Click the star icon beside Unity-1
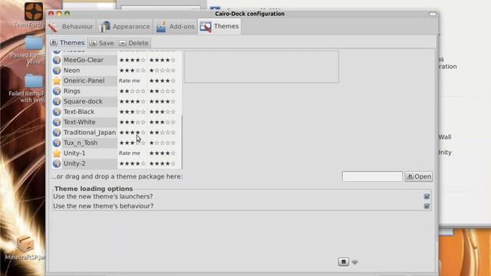The height and width of the screenshot is (276, 491). tap(57, 153)
